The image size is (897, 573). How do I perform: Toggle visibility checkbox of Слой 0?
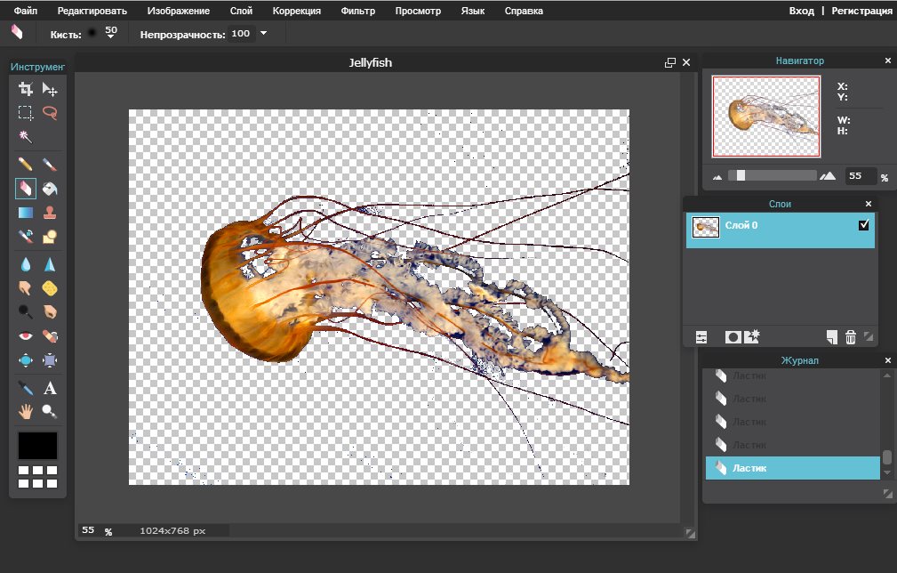pos(864,225)
